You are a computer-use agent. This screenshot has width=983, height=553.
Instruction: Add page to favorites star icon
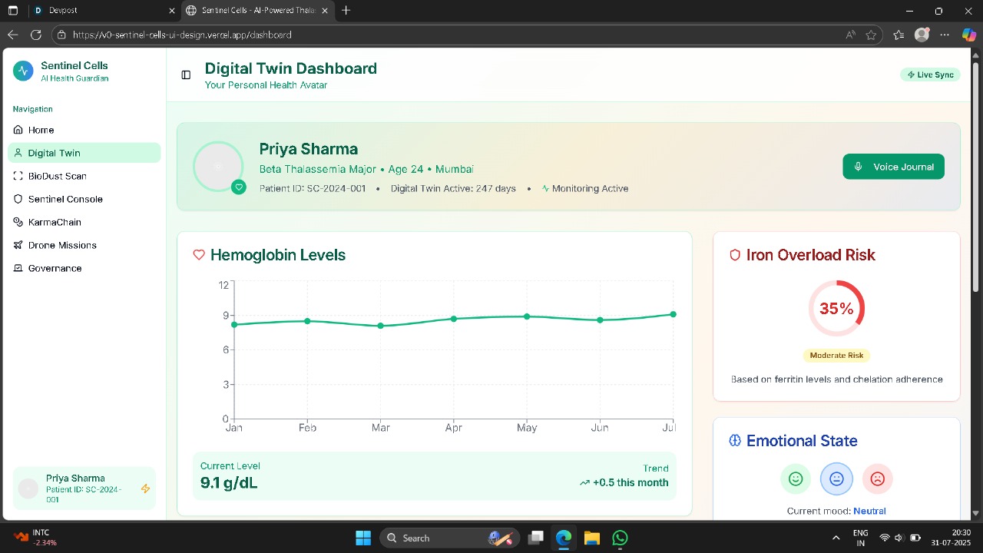(871, 35)
